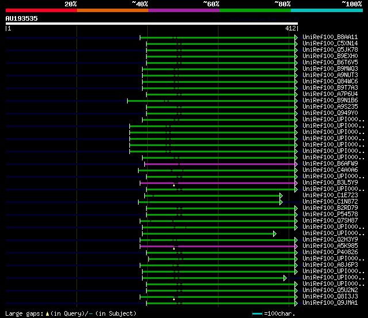The height and width of the screenshot is (318, 368).
Task: Click the purple UniRef100_B6AFW9 label
Action: pos(330,163)
